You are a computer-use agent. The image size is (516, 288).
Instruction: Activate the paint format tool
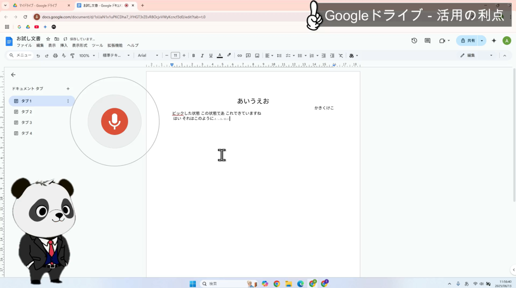click(x=73, y=55)
